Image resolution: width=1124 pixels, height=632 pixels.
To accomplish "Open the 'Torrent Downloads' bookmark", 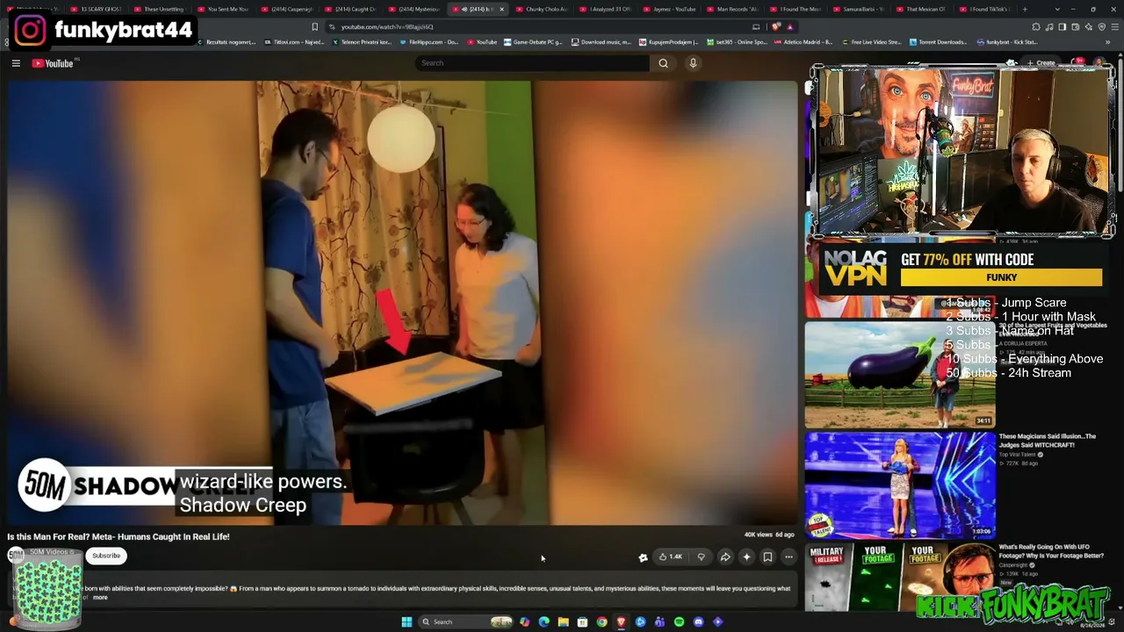I will click(x=939, y=42).
